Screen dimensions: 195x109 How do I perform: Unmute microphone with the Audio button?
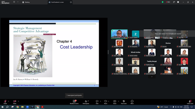pyautogui.click(x=5, y=102)
